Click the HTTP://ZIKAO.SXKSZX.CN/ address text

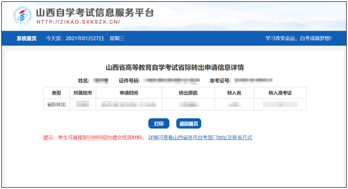[x=78, y=22]
